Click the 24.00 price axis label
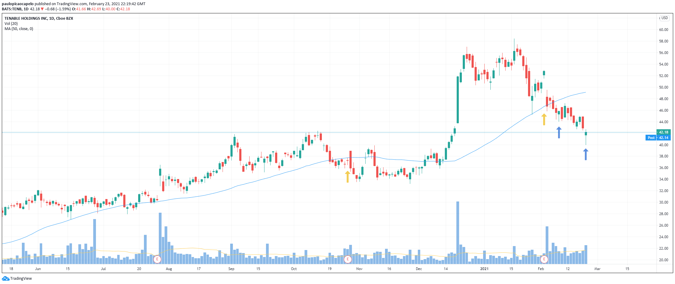Image resolution: width=675 pixels, height=284 pixels. (663, 237)
